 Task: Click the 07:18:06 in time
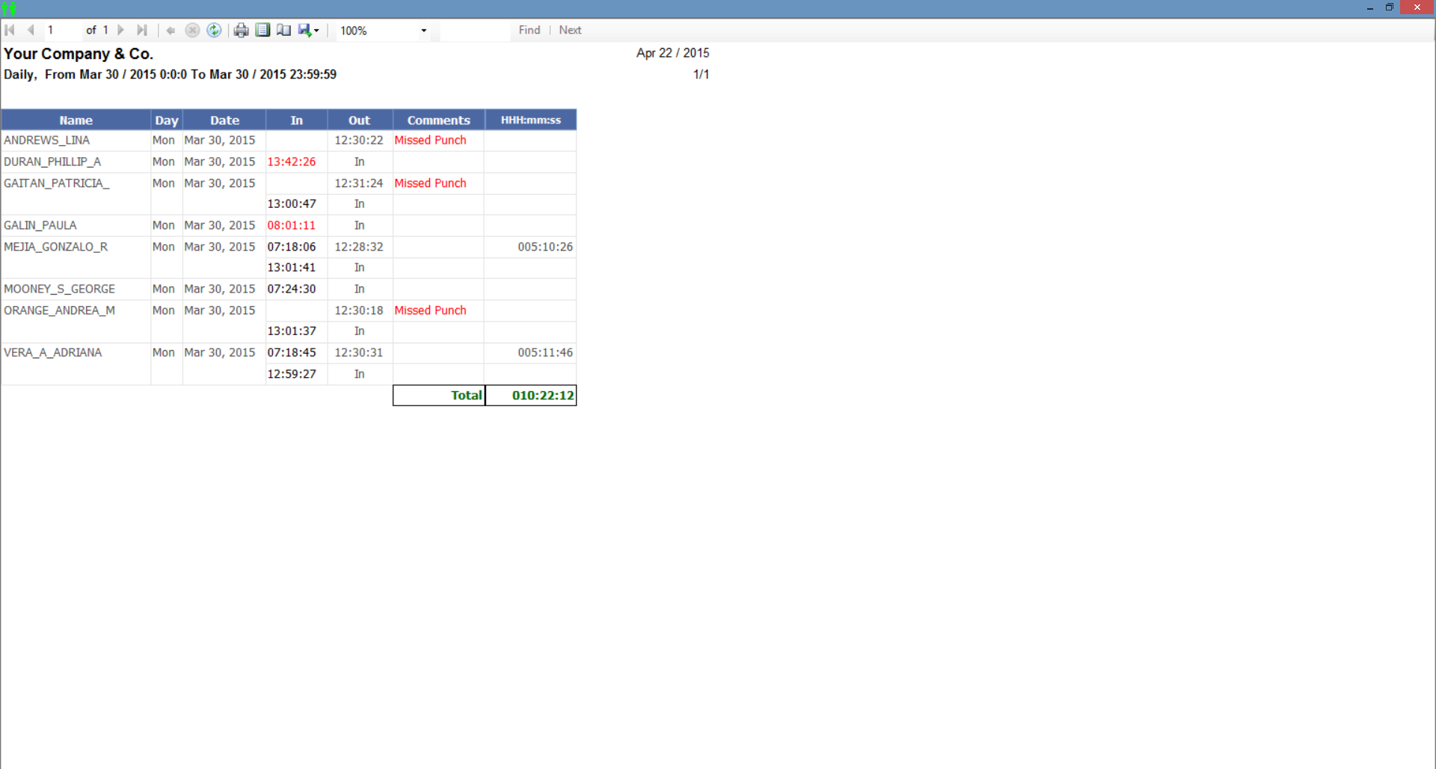point(292,247)
